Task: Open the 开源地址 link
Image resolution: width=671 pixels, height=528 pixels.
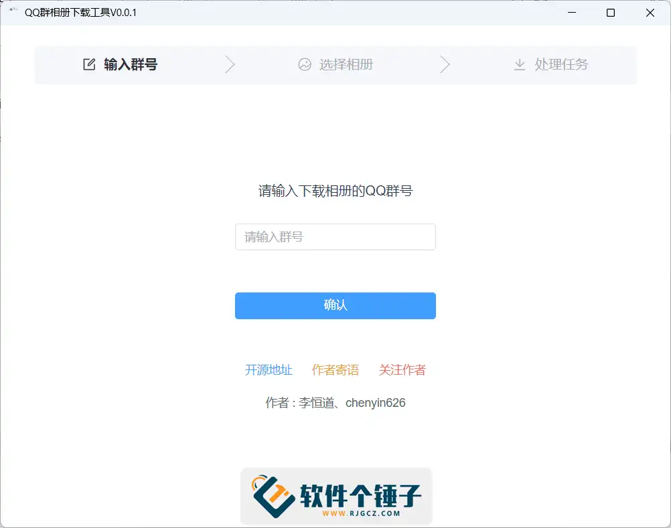Action: (x=269, y=370)
